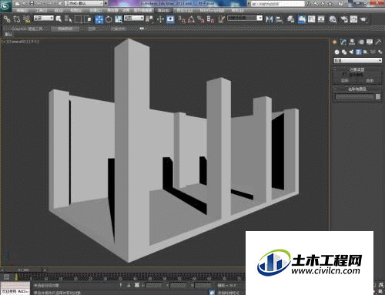Activate the Select and Move tool

99,19
